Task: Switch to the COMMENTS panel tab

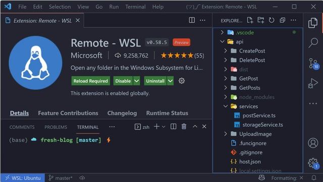Action: point(22,127)
